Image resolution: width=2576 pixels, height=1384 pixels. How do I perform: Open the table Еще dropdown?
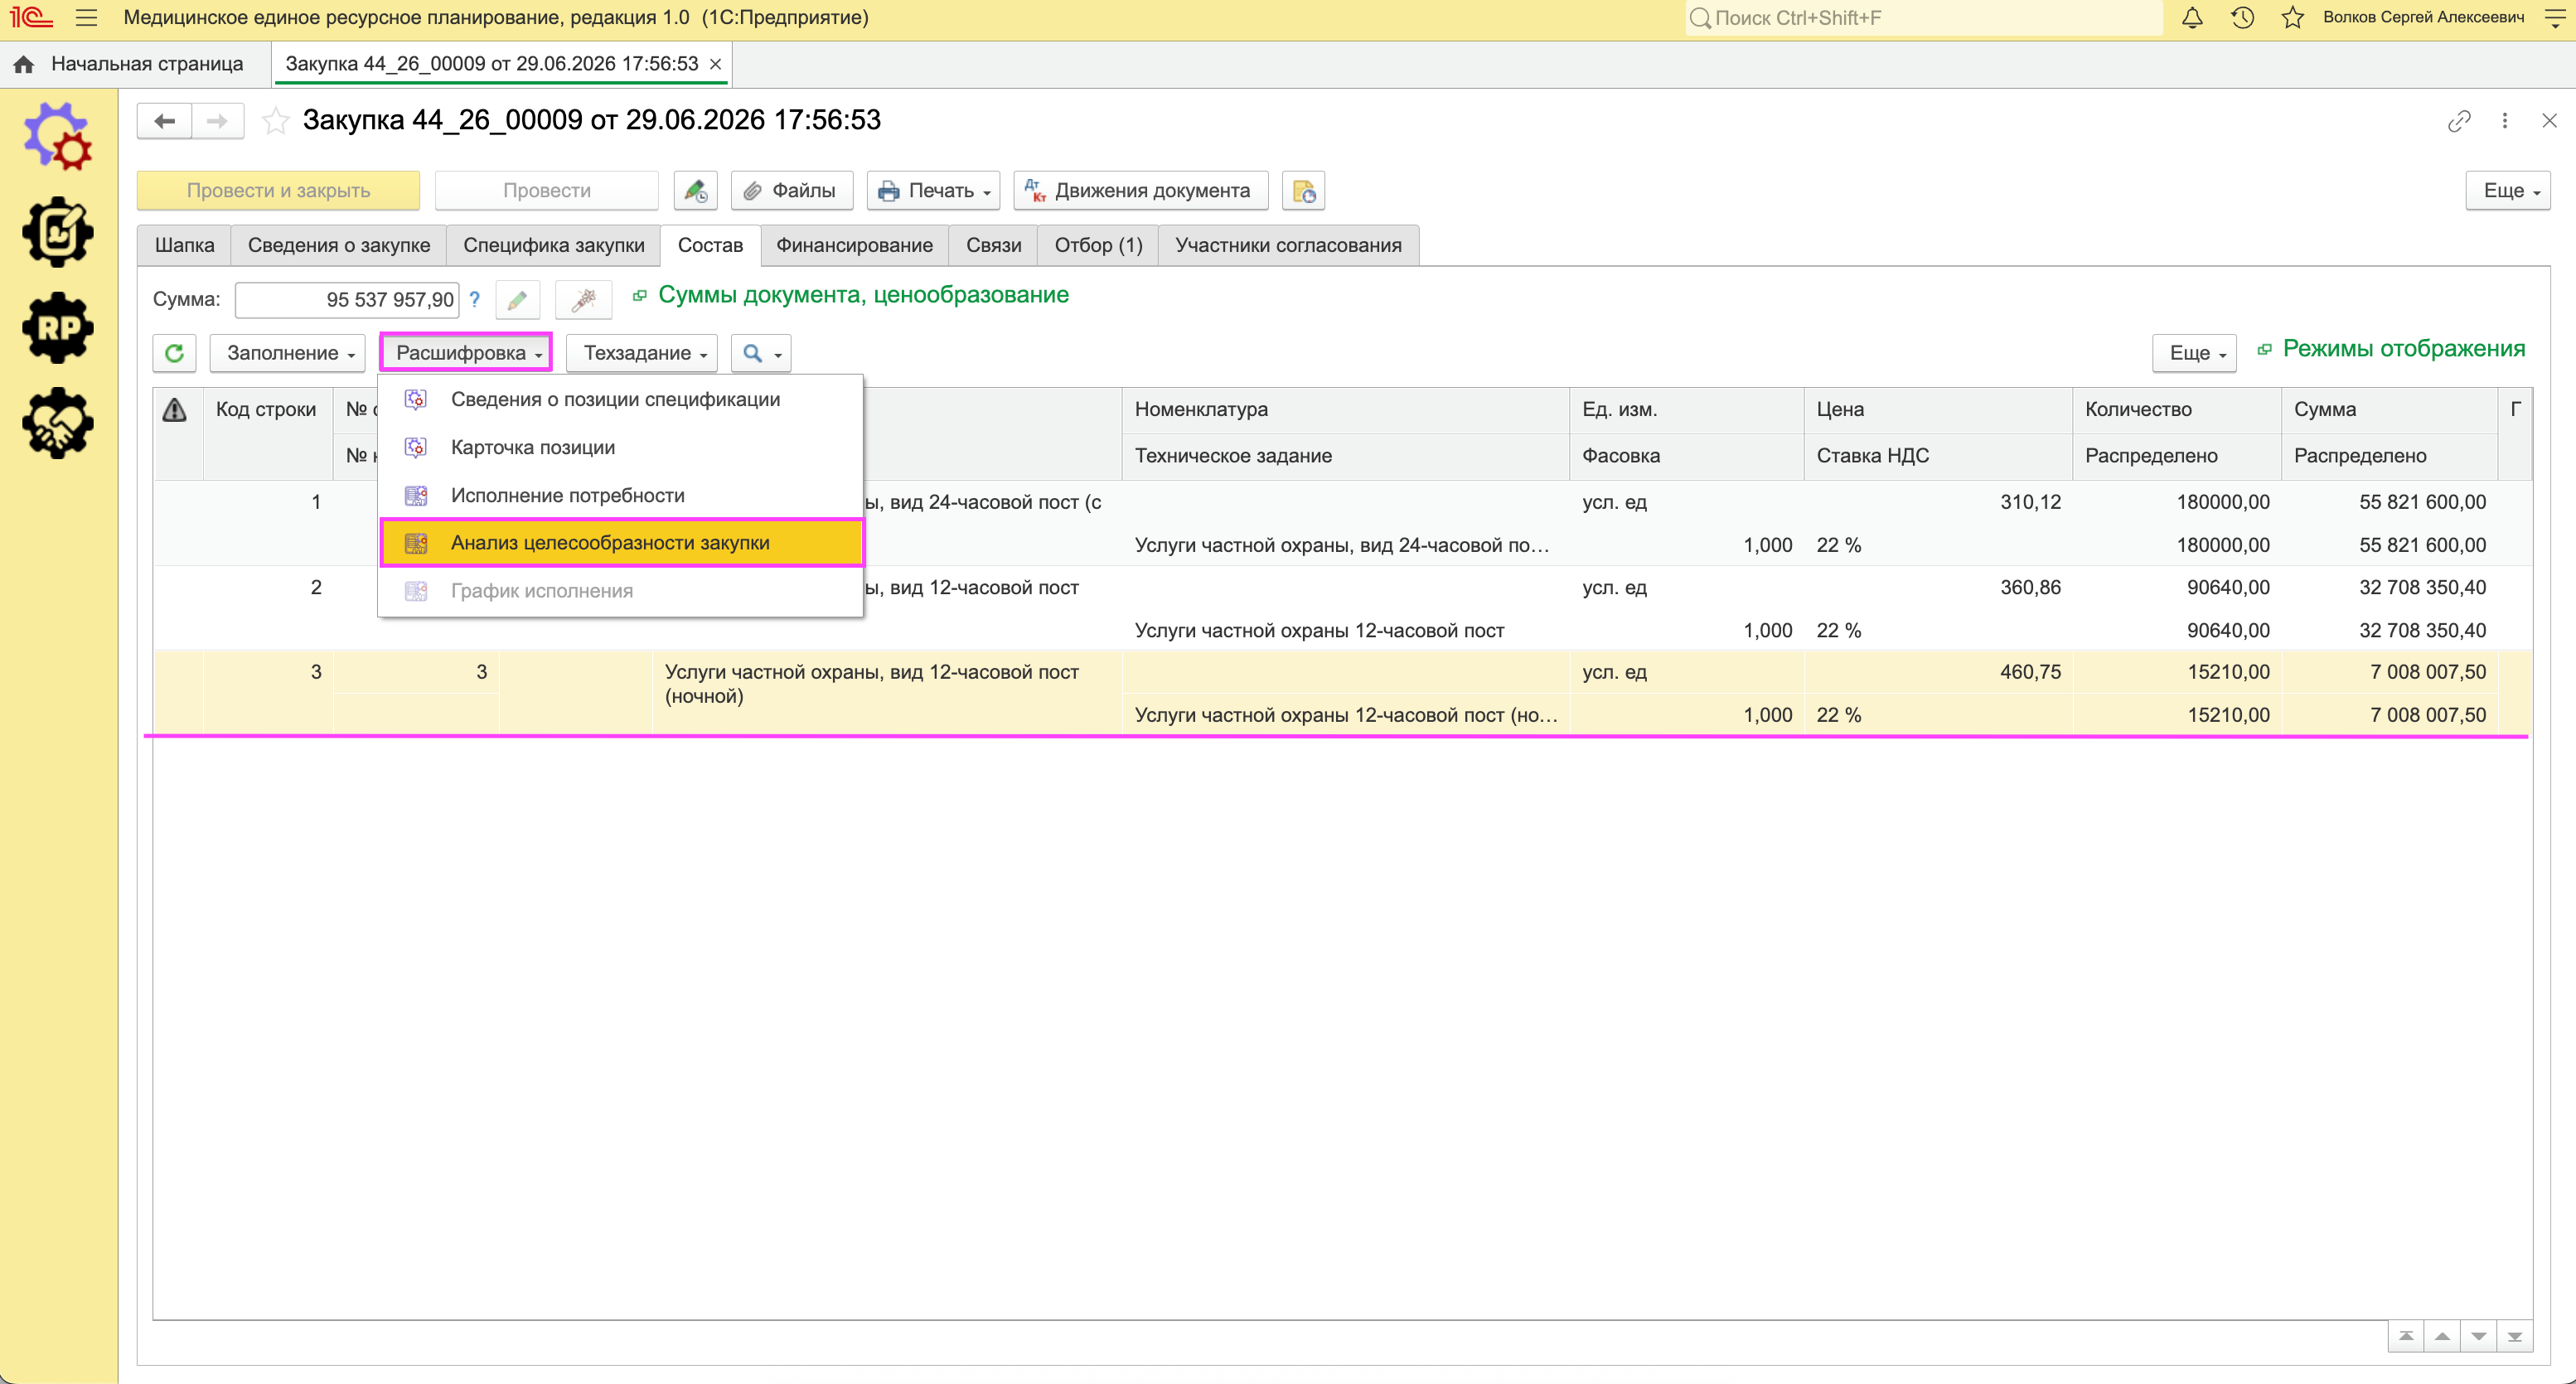pyautogui.click(x=2194, y=353)
